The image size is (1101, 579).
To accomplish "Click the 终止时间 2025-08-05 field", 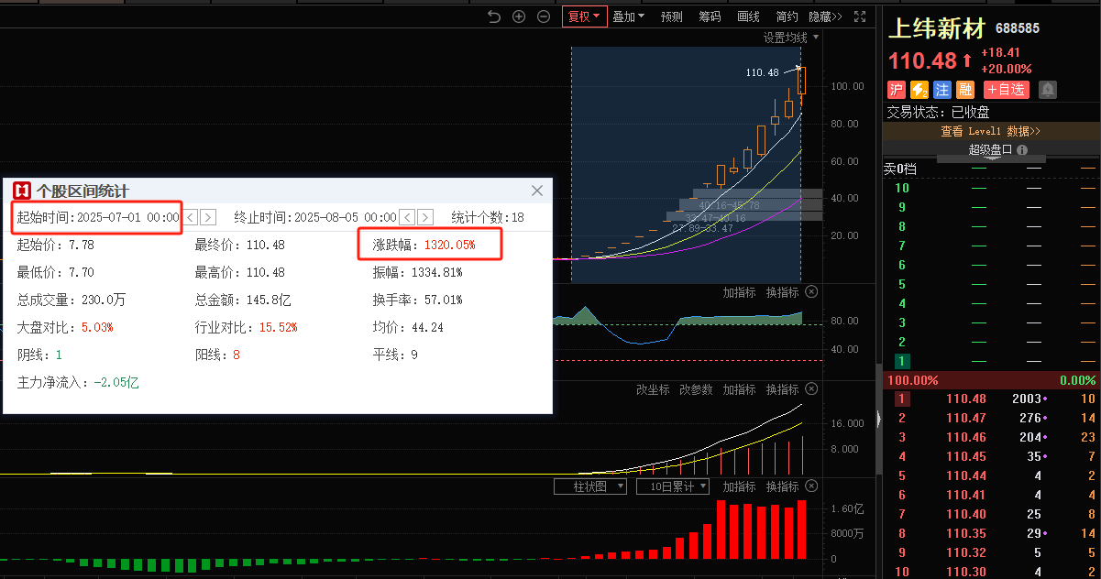I will 315,217.
